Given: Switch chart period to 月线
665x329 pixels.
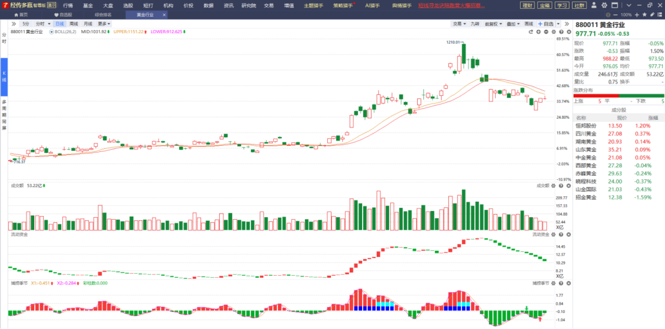Looking at the screenshot, I should pyautogui.click(x=88, y=24).
